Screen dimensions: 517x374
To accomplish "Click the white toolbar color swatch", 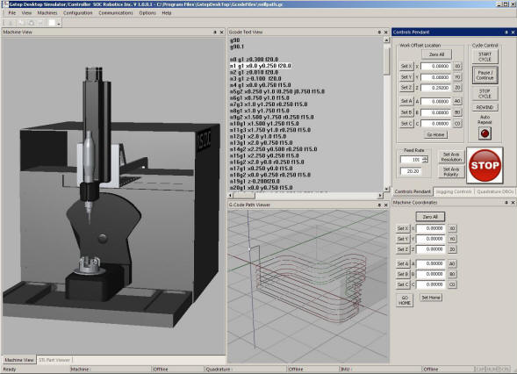I will pos(52,23).
